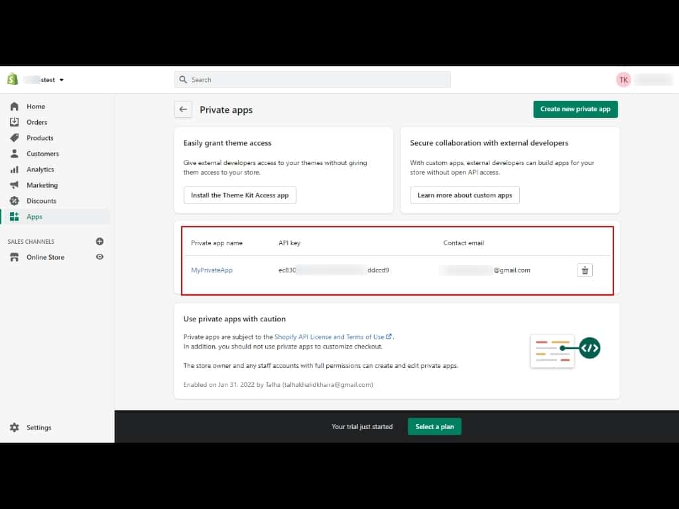Screen dimensions: 679x509
Task: Delete MyPrivateApp with trash icon
Action: click(584, 270)
